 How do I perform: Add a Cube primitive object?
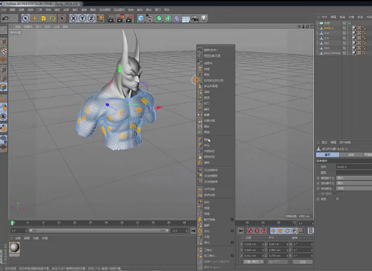click(x=141, y=18)
